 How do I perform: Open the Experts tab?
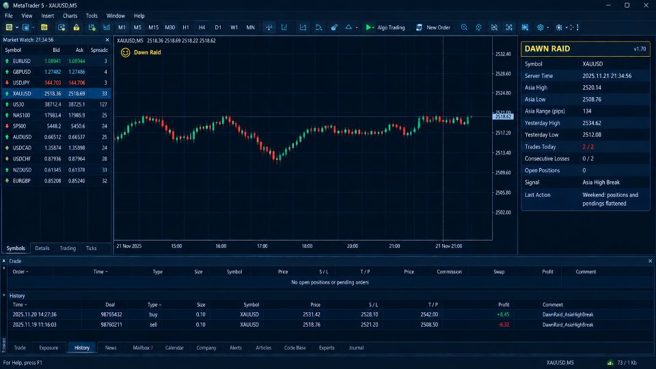[327, 348]
